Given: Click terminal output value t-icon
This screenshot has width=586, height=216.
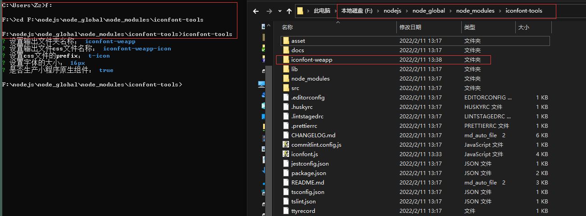Looking at the screenshot, I should point(99,56).
